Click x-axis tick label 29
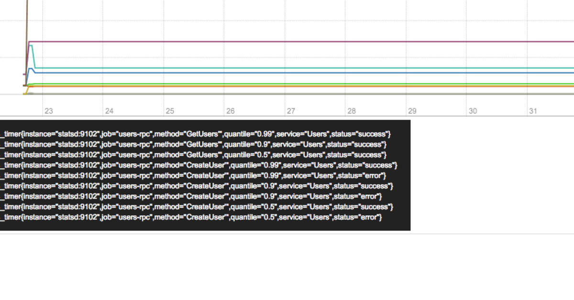The height and width of the screenshot is (300, 574). pos(412,111)
